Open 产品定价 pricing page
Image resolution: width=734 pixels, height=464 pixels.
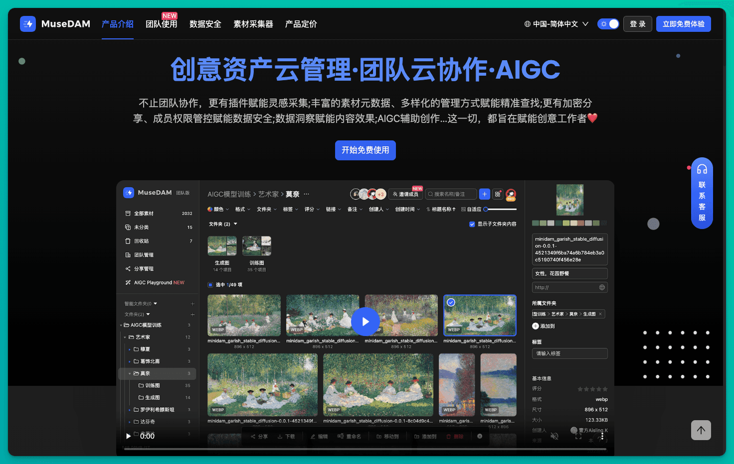point(301,24)
